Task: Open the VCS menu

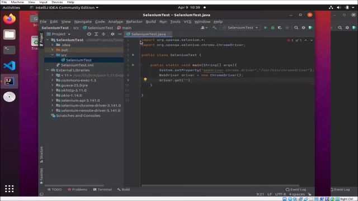Action: pos(187,22)
